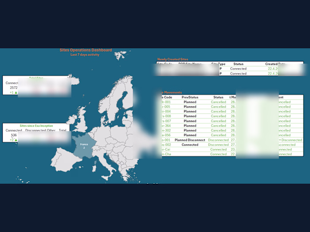Click the 'Other' column label in Exa Inception card

[51, 130]
